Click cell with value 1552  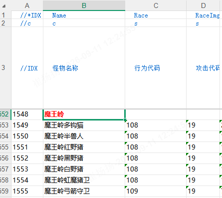pos(27,158)
